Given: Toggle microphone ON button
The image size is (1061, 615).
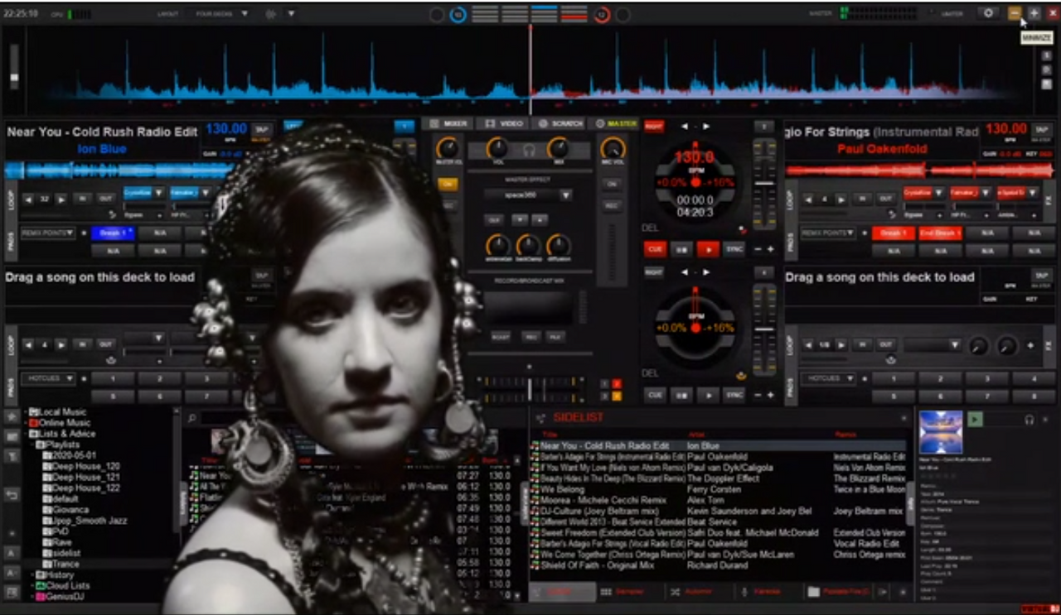Looking at the screenshot, I should [x=613, y=184].
